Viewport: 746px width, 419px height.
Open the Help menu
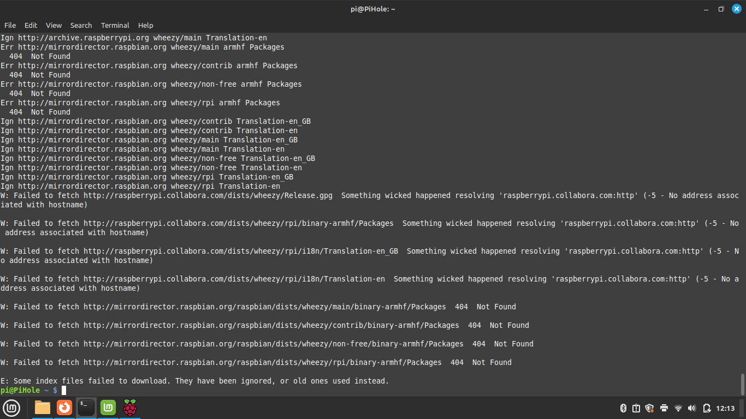coord(146,25)
